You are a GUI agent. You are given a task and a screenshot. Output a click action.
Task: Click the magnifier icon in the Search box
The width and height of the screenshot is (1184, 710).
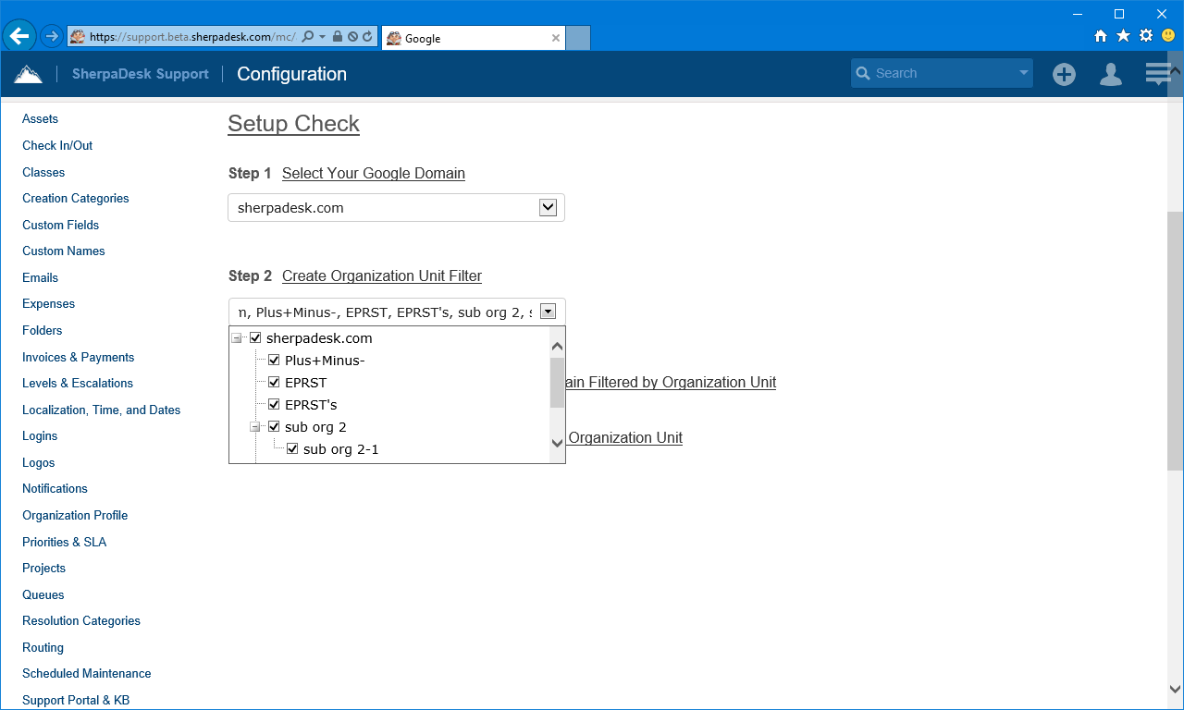[x=864, y=72]
